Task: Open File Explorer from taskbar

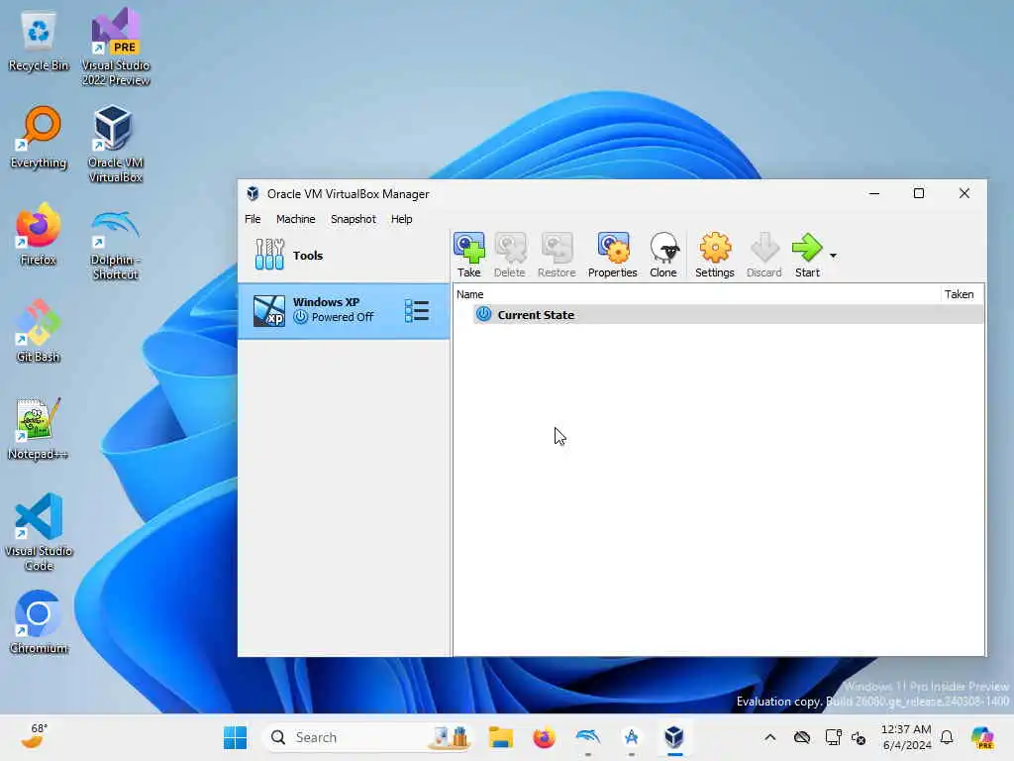Action: pyautogui.click(x=500, y=737)
